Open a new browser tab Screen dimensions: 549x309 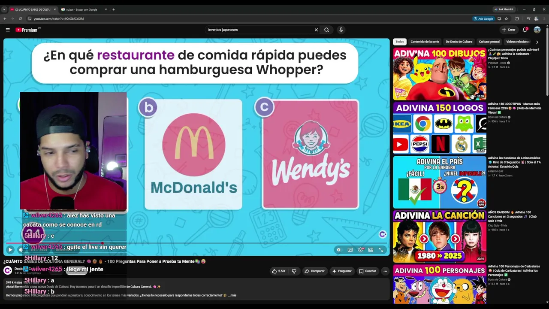click(113, 9)
